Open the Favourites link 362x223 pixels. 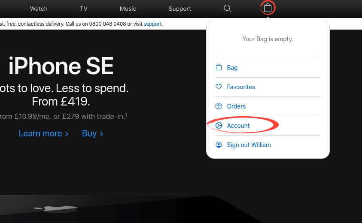[x=241, y=87]
